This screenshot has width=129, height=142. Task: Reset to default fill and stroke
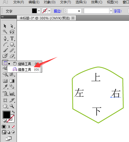coord(4,121)
